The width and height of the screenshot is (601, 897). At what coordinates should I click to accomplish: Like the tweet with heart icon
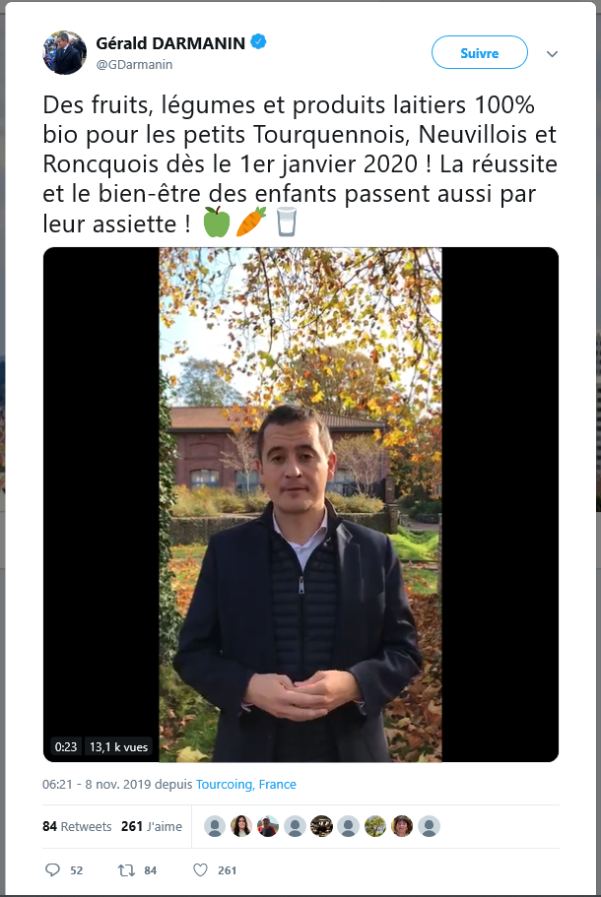point(200,870)
